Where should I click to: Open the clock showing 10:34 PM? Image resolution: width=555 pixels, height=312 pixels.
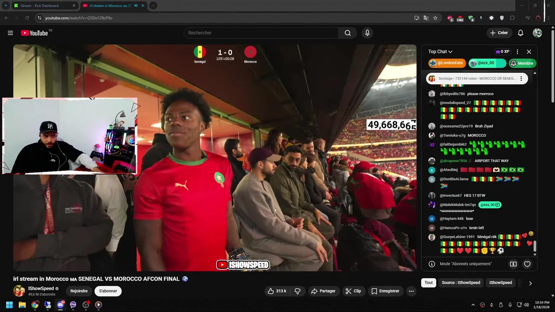[x=542, y=305]
